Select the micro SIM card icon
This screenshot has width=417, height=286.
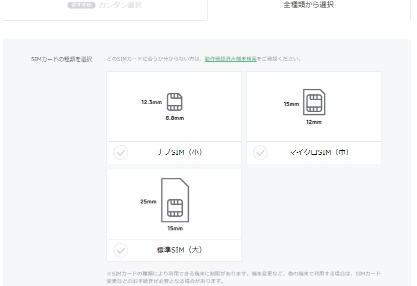point(314,102)
